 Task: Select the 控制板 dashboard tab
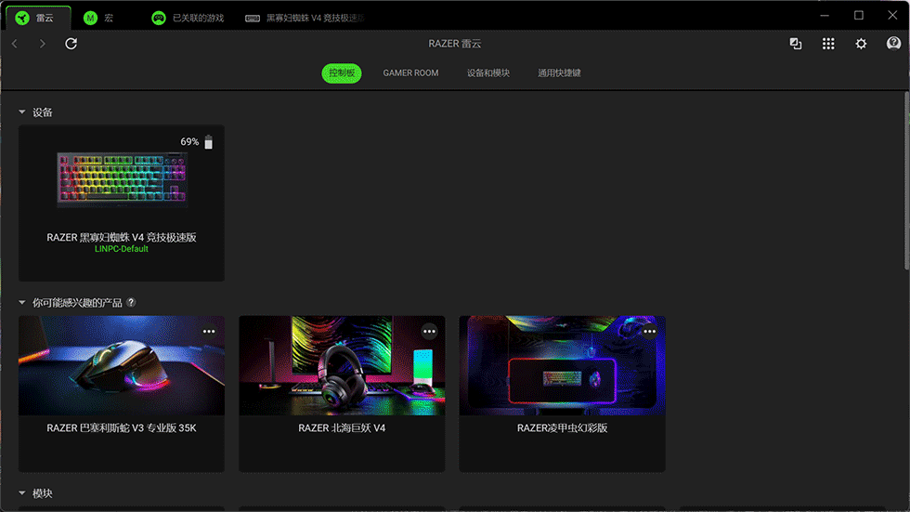coord(342,73)
